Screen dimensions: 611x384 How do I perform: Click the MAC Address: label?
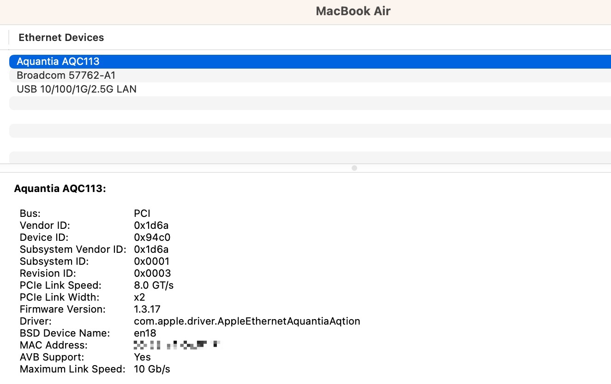coord(54,345)
